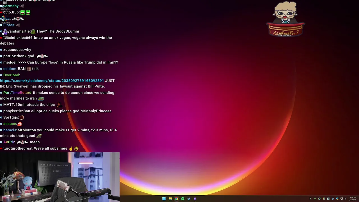Click the Epic Games tray icon
359x202 pixels.
point(310,199)
